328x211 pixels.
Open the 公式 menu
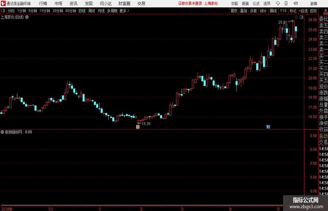click(256, 3)
